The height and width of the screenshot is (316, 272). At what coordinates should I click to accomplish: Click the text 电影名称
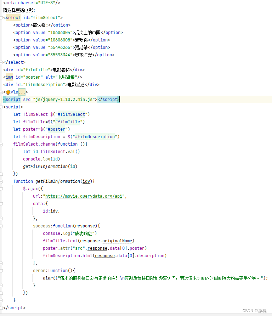point(61,70)
